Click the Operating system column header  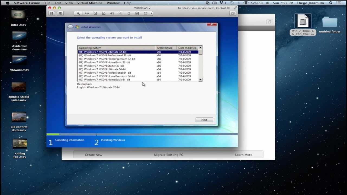pos(116,48)
